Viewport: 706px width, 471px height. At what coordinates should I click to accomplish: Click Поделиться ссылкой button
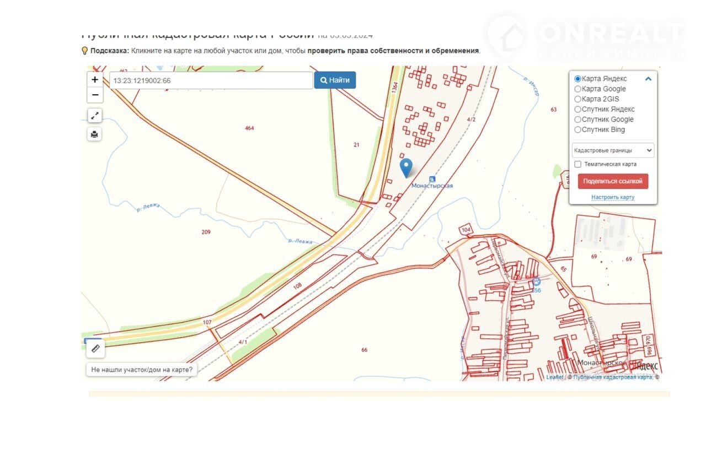point(613,181)
